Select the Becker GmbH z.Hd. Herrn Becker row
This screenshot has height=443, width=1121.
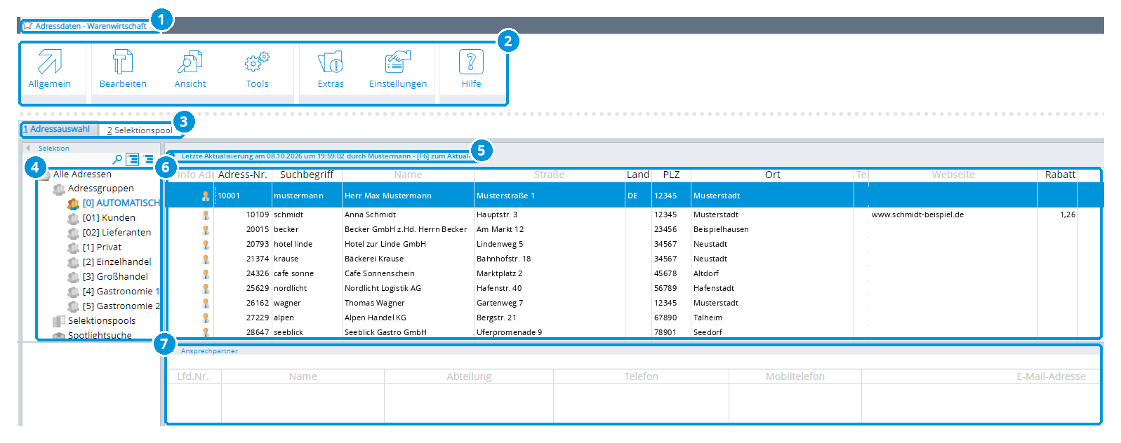pyautogui.click(x=633, y=229)
